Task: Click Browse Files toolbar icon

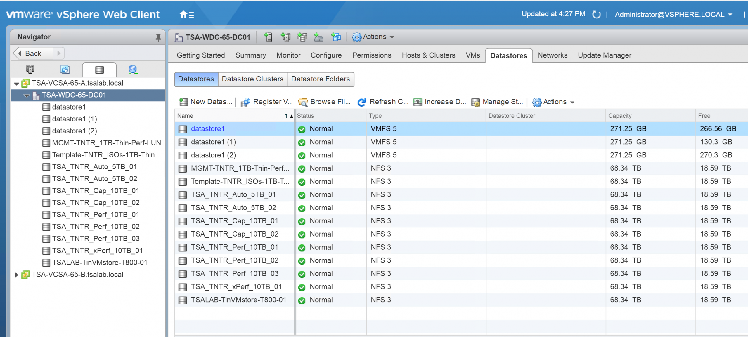Action: click(x=303, y=102)
